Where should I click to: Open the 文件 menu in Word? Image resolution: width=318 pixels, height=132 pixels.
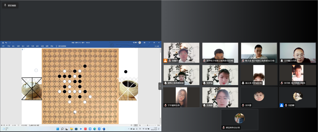(3, 46)
